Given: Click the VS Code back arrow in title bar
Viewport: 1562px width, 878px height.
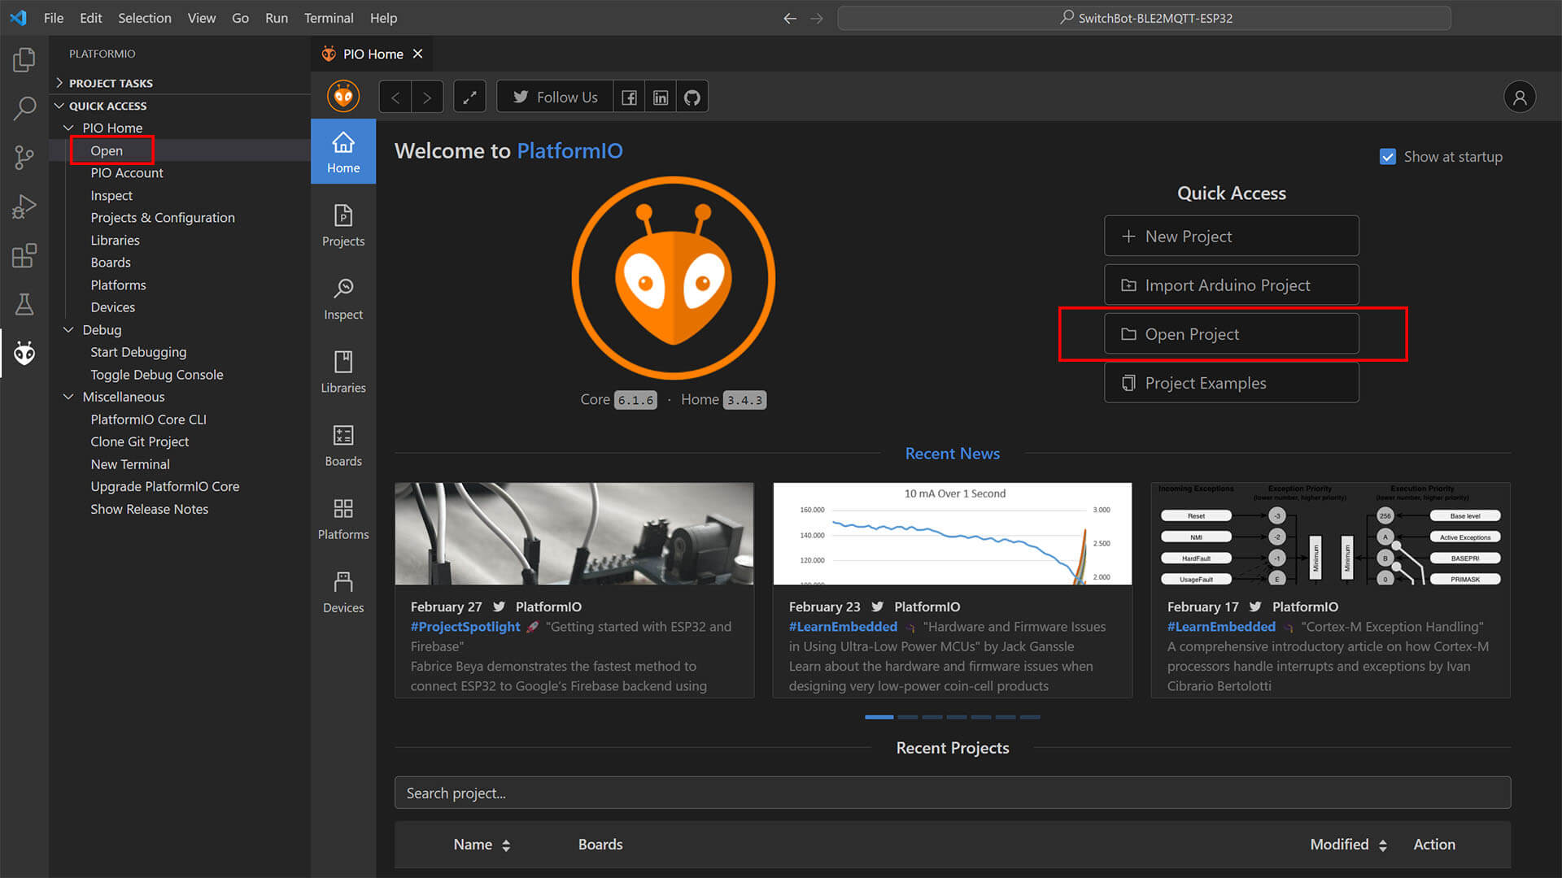Looking at the screenshot, I should [789, 18].
